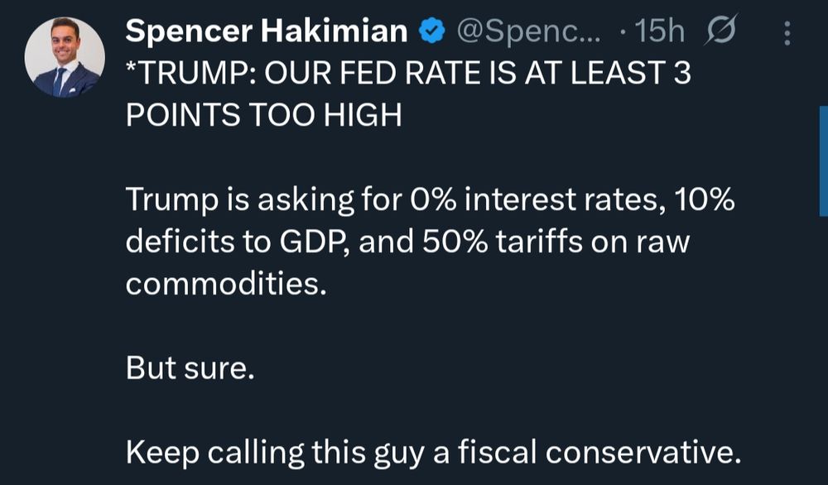Click the 'But sure.' line
Screen dimensions: 828x485
coord(190,368)
